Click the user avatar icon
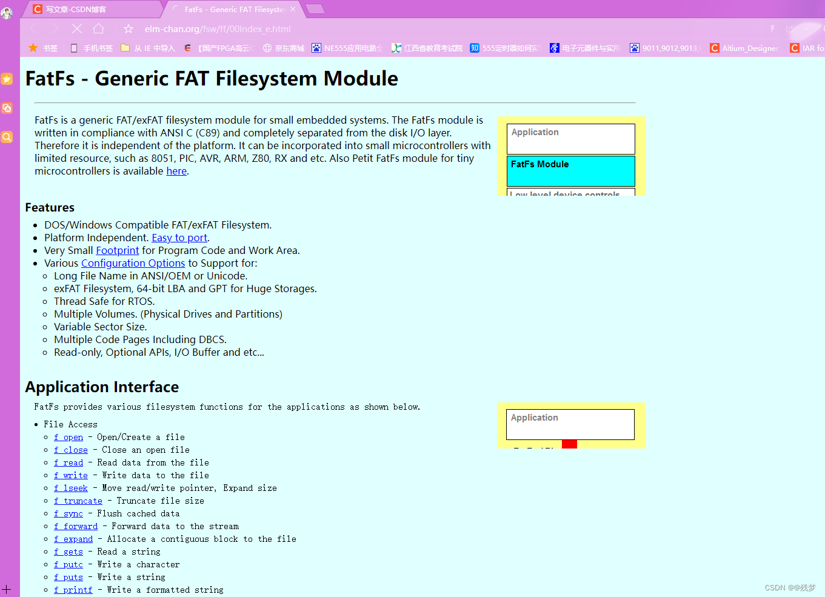The image size is (825, 597). (7, 12)
